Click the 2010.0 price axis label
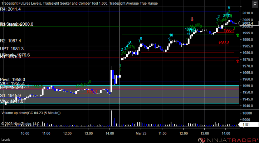Image resolution: width=259 pixels, height=143 pixels. 248,13
